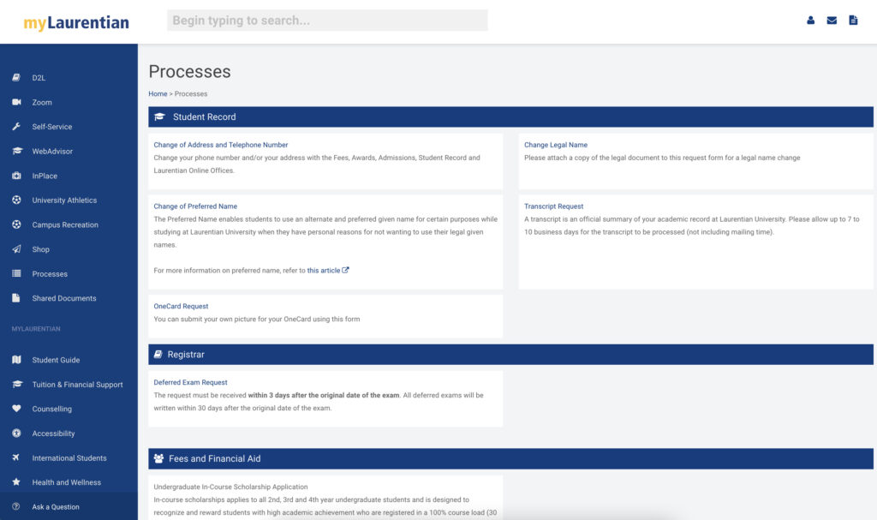This screenshot has width=877, height=520.
Task: Open Zoom from the sidebar menu
Action: [x=42, y=103]
